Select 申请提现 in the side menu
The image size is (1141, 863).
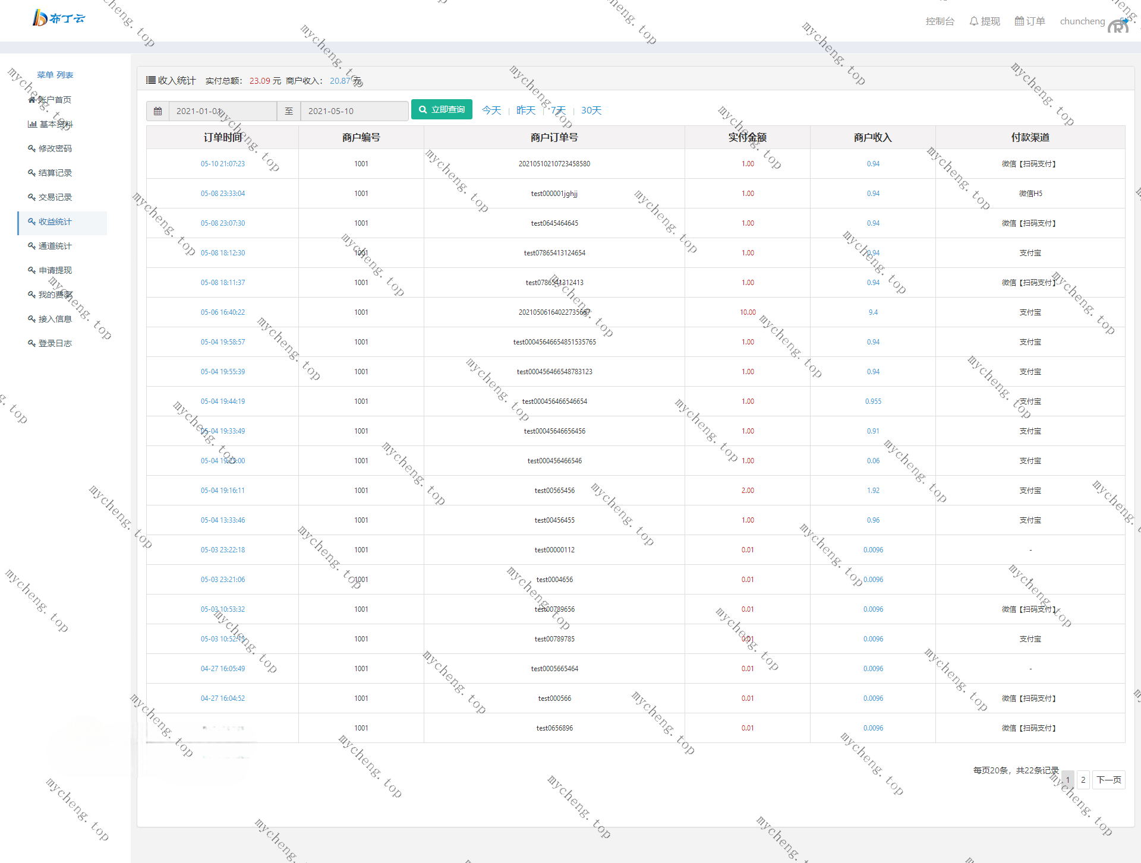tap(55, 270)
